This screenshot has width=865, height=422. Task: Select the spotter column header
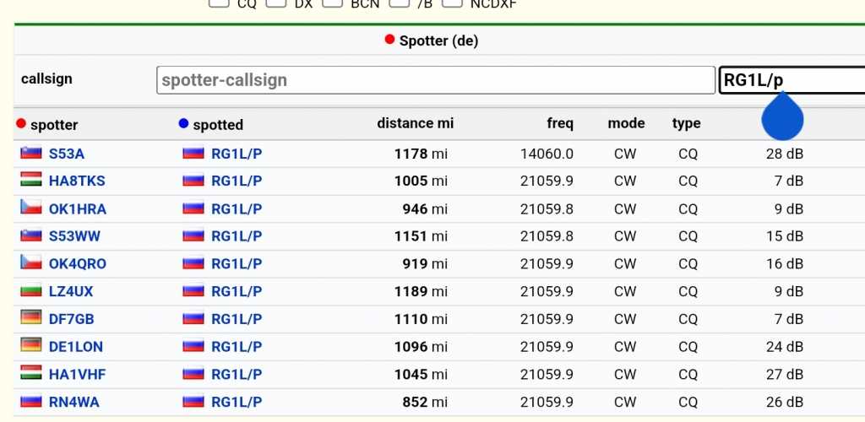point(54,125)
